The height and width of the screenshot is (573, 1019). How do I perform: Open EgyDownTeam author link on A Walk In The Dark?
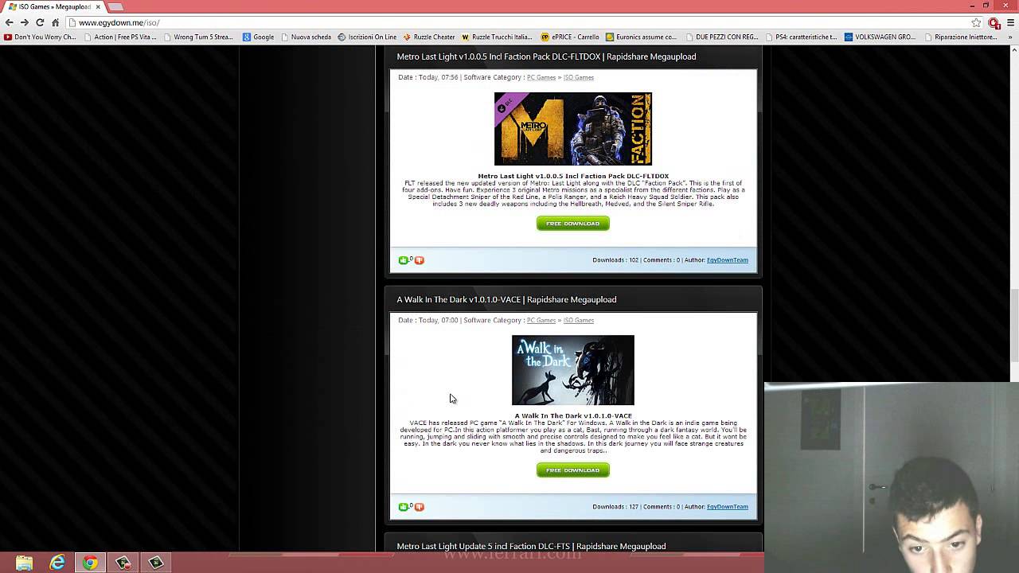pos(728,507)
